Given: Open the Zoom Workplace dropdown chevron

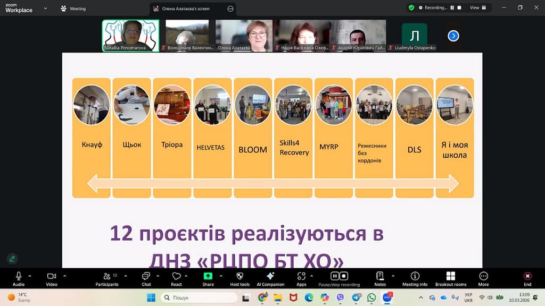Looking at the screenshot, I should coord(45,8).
